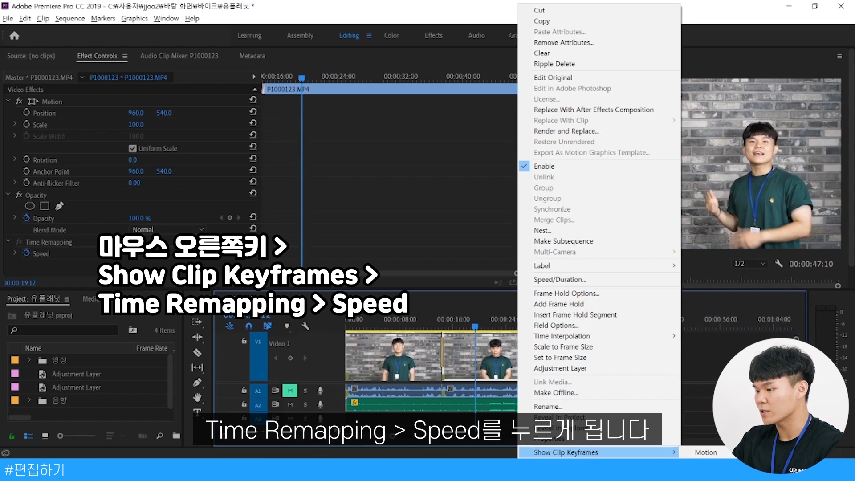Click orange label swatch of 영상 bin
This screenshot has width=855, height=481.
coord(15,360)
